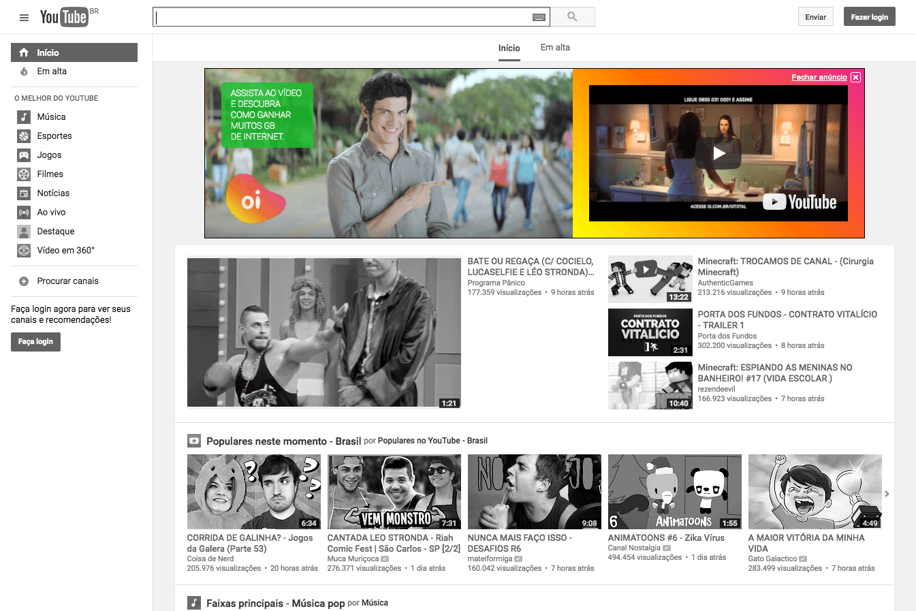Click the Fazer login button
Screen dimensions: 916x611
point(870,17)
